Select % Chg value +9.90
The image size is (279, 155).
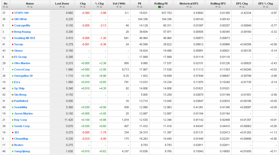tap(103, 76)
